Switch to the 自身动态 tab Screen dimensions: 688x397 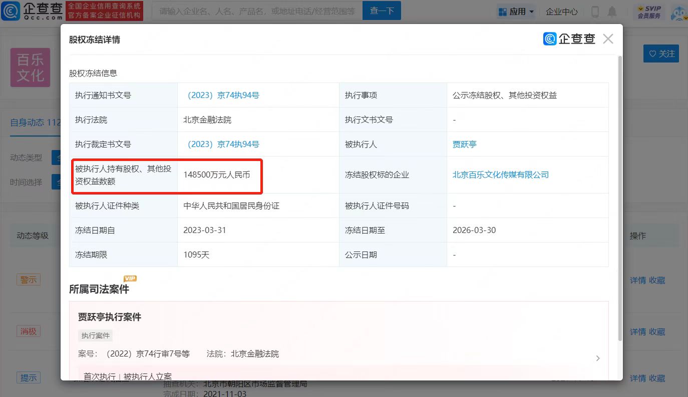click(35, 122)
